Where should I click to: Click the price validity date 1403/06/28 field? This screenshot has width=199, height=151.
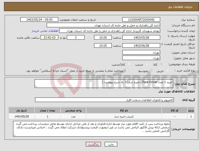point(141,45)
